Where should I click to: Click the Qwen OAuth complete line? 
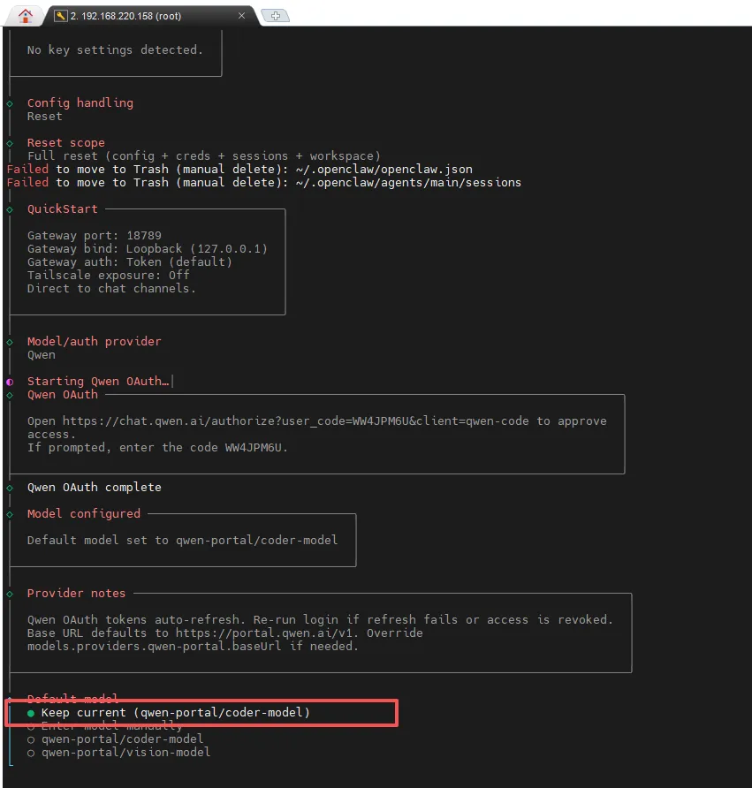(94, 488)
